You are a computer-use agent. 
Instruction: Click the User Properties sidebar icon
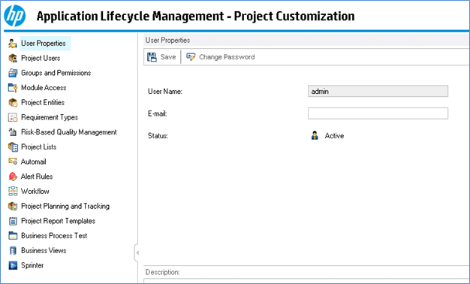(13, 44)
